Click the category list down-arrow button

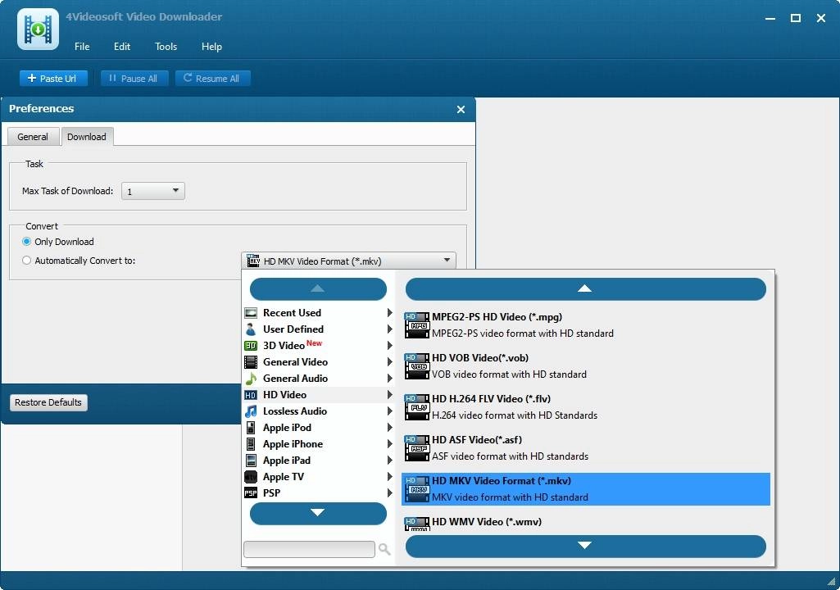pos(318,513)
